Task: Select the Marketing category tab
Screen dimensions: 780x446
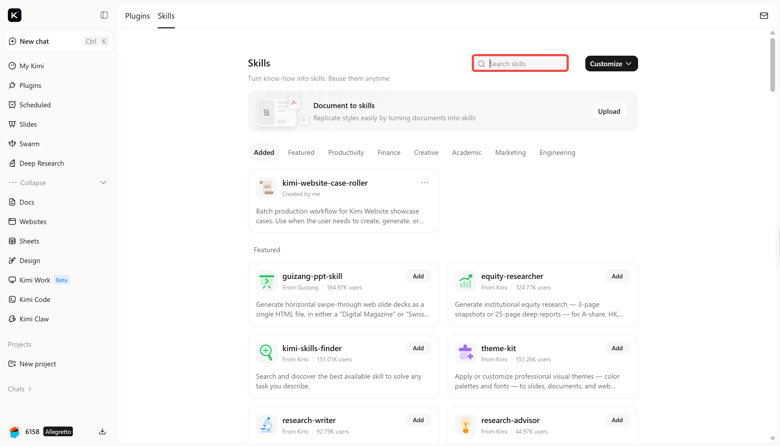Action: point(510,152)
